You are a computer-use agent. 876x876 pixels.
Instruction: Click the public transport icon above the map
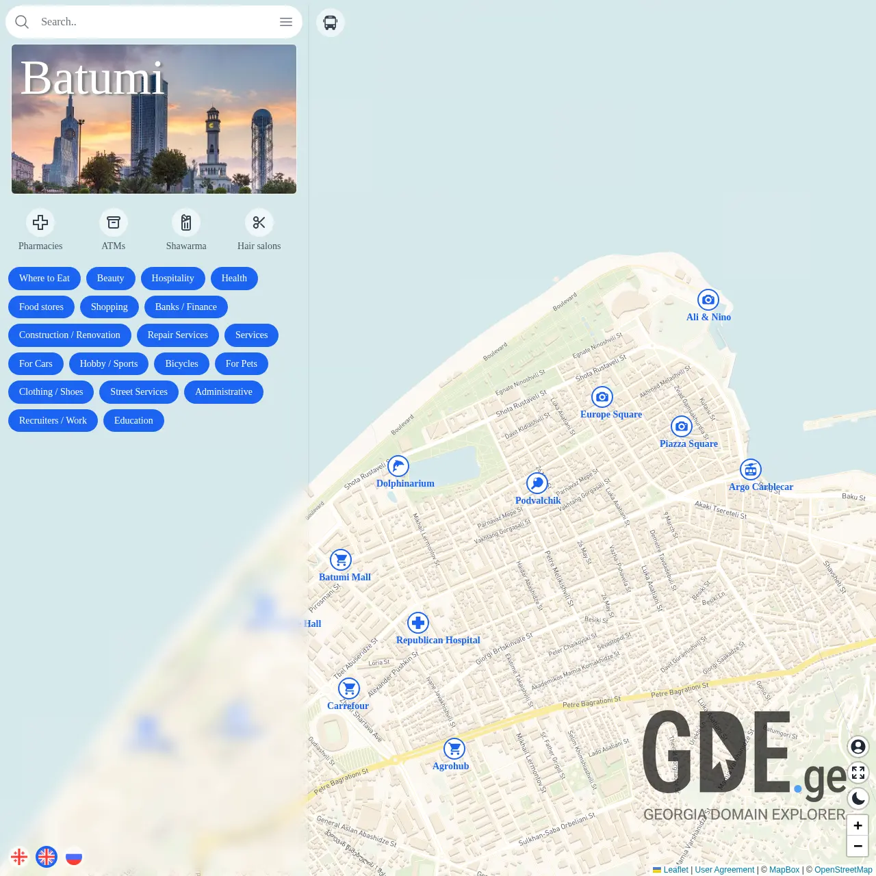[331, 22]
